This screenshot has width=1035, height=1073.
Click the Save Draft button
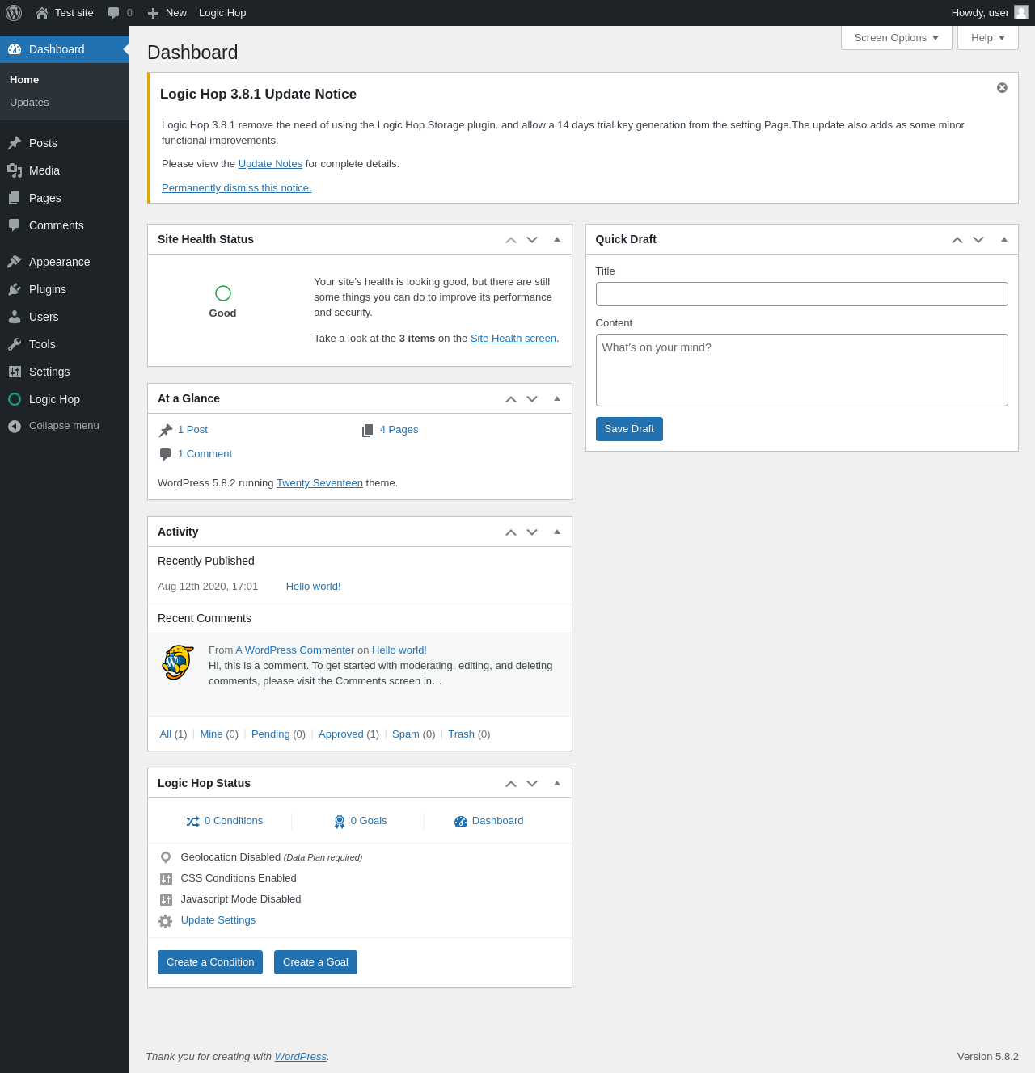(629, 429)
